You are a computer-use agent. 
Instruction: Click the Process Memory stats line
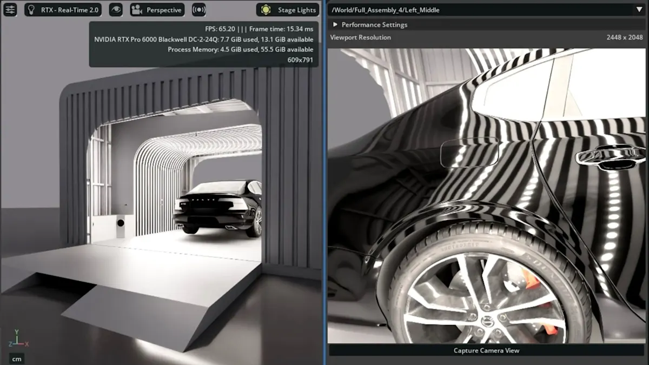[240, 49]
